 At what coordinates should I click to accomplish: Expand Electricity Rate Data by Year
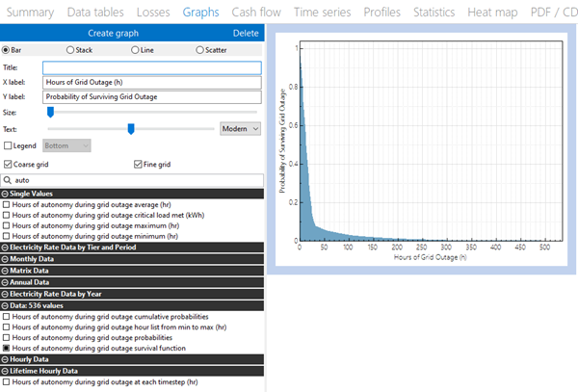[x=6, y=294]
